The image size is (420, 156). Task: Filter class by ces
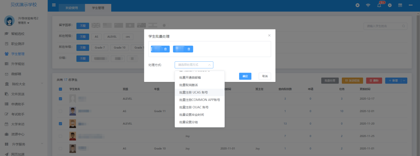(x=128, y=36)
